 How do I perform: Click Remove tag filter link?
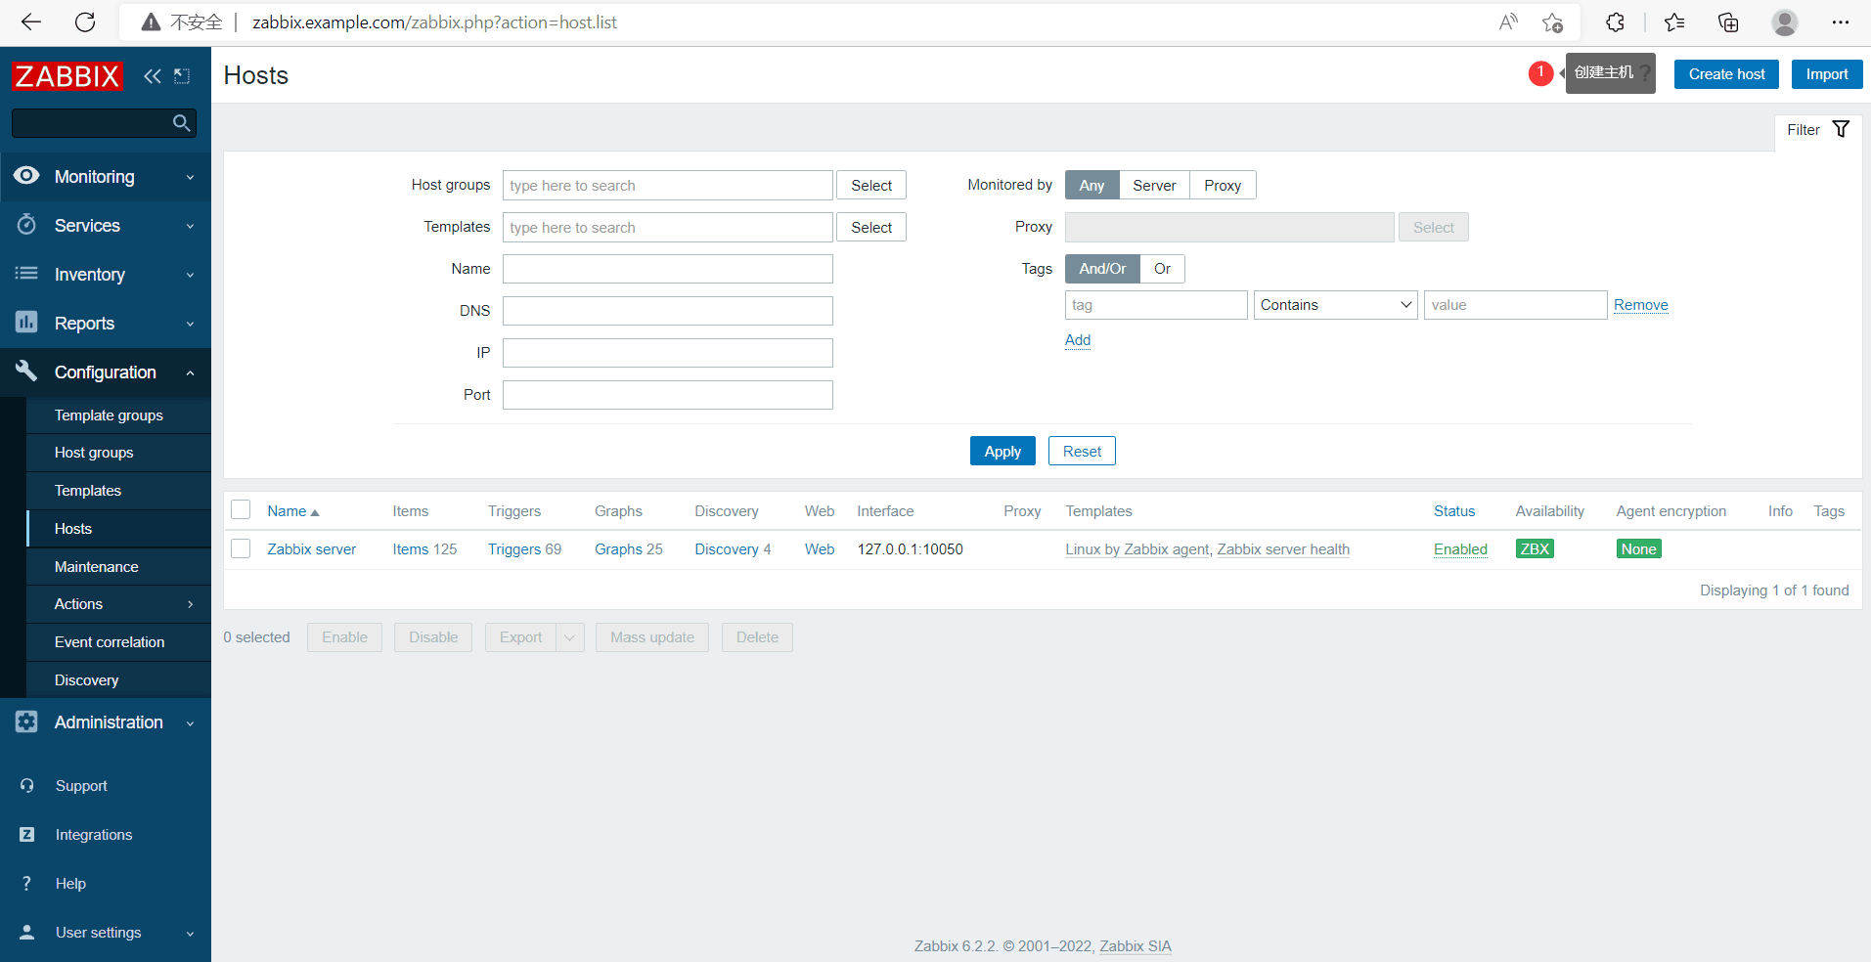pos(1640,305)
